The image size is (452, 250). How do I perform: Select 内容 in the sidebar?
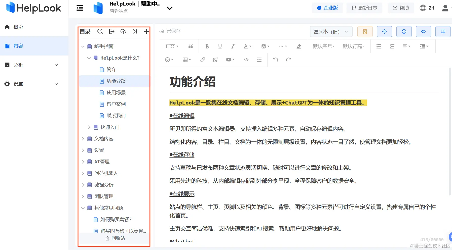click(34, 46)
